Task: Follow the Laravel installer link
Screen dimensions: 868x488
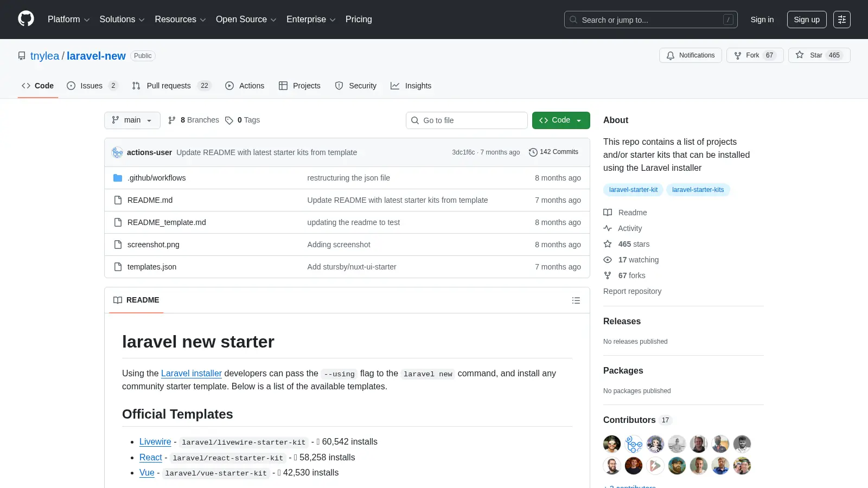Action: click(192, 373)
